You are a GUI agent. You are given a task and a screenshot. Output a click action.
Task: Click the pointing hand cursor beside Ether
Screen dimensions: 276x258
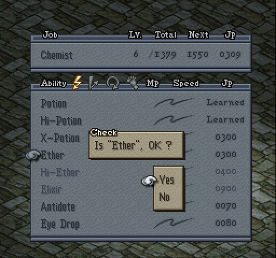33,155
